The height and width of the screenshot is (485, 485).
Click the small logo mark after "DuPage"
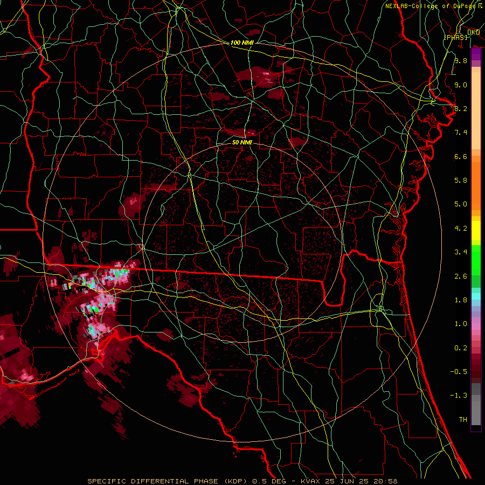[480, 5]
